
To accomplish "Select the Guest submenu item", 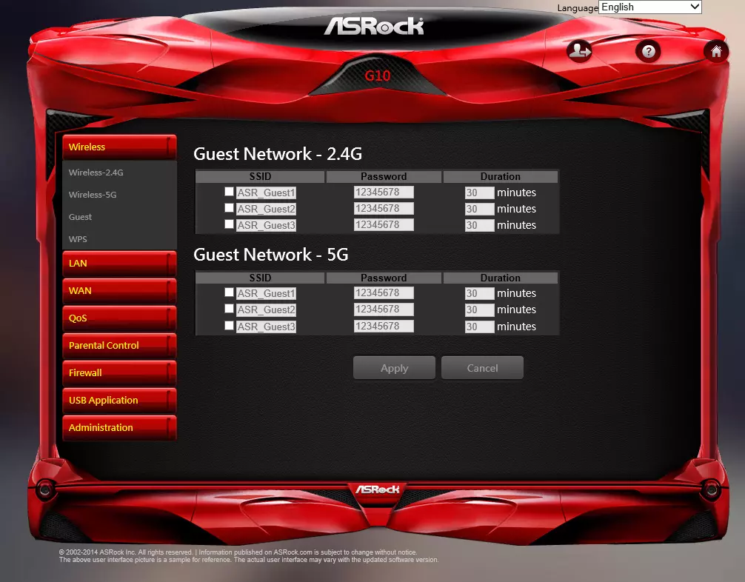I will tap(80, 217).
